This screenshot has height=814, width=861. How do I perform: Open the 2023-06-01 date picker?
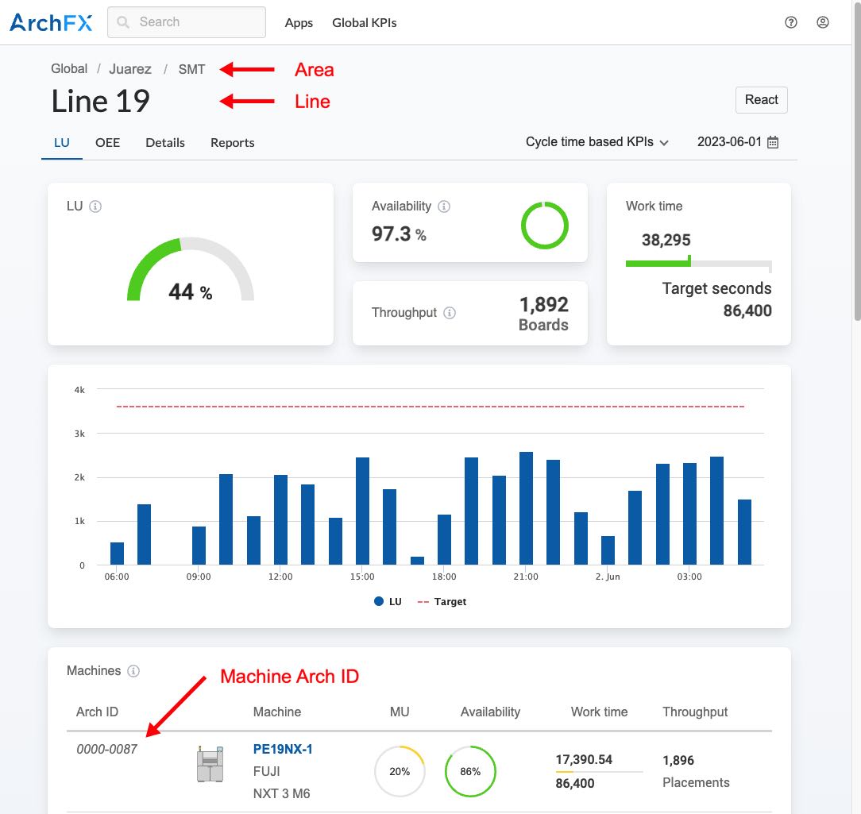(738, 142)
